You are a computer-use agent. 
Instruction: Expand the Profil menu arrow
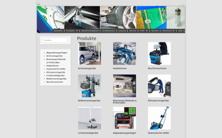(x=147, y=31)
